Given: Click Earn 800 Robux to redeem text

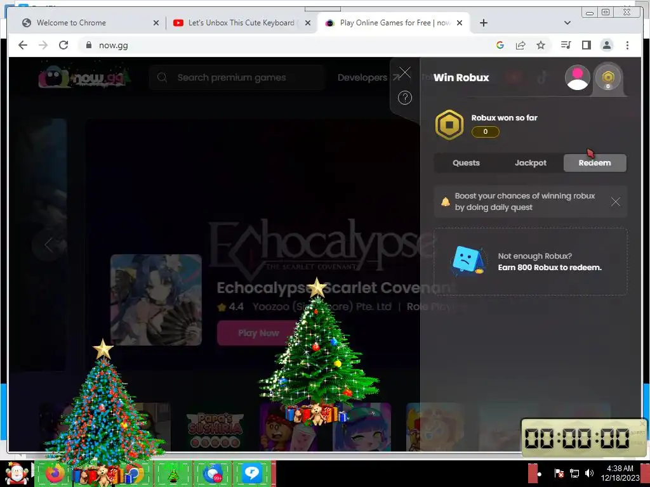Looking at the screenshot, I should click(550, 268).
